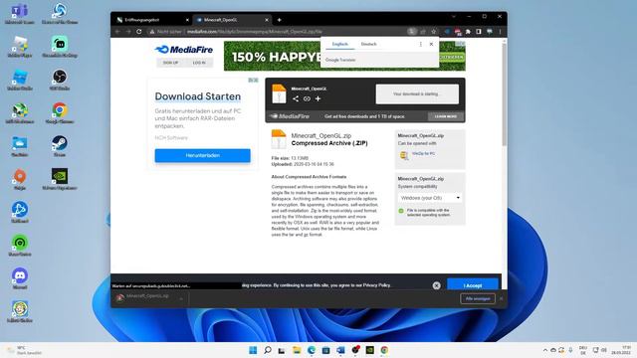The image size is (637, 358).
Task: Open the Windows (your OS) compatibility dropdown
Action: click(x=430, y=198)
